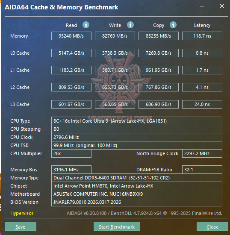Click the DRAM:FSB Ratio 32:1 field
The image size is (230, 235).
click(202, 170)
